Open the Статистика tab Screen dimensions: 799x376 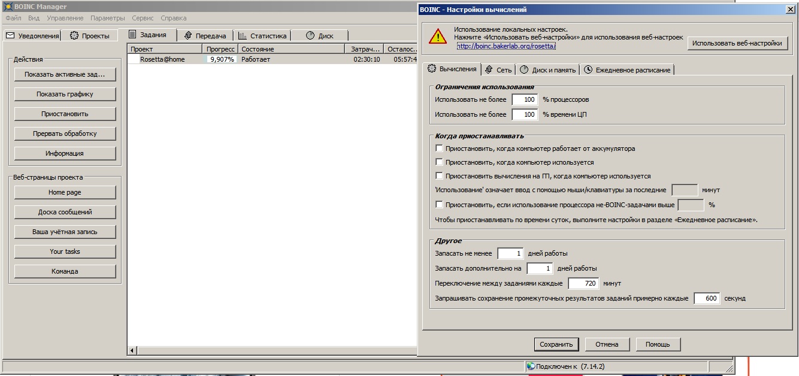point(262,36)
